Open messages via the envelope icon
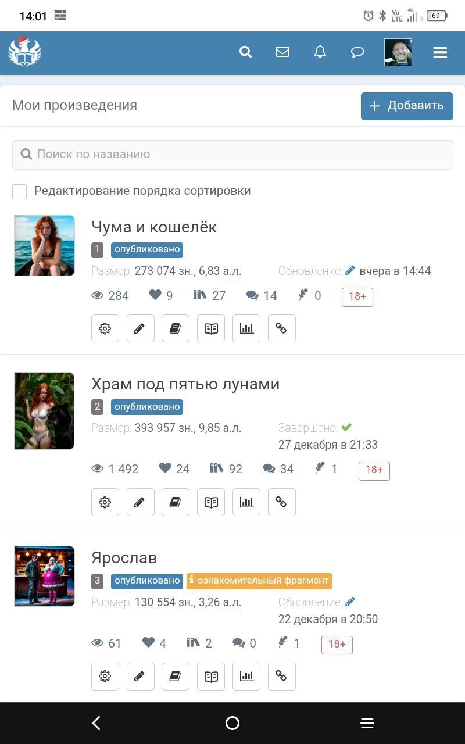 tap(282, 52)
